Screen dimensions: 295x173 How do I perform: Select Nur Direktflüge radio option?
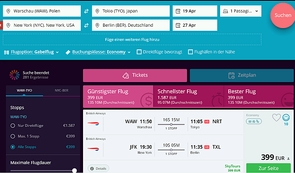[13, 125]
